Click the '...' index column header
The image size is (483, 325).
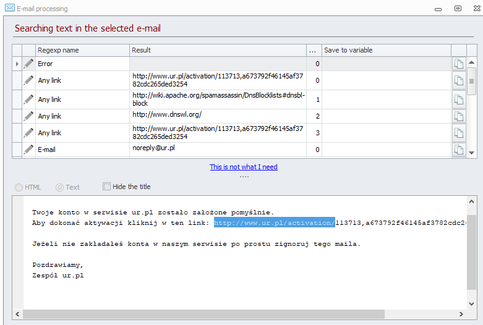(314, 50)
